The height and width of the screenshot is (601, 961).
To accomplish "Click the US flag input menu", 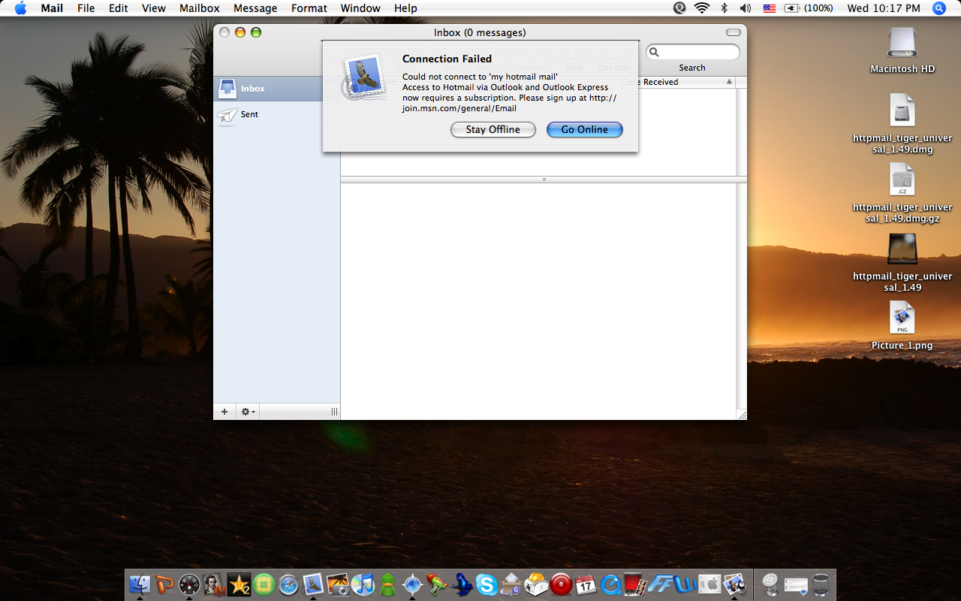I will [769, 8].
